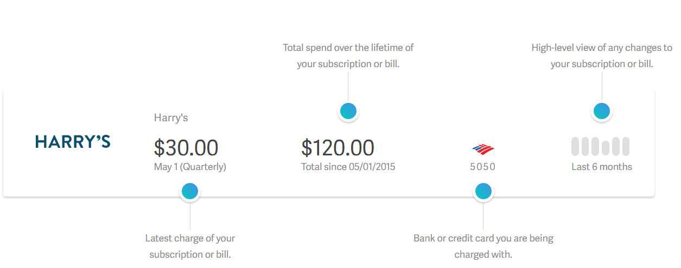Click the "Total since 05/01/2015" label

[x=348, y=167]
